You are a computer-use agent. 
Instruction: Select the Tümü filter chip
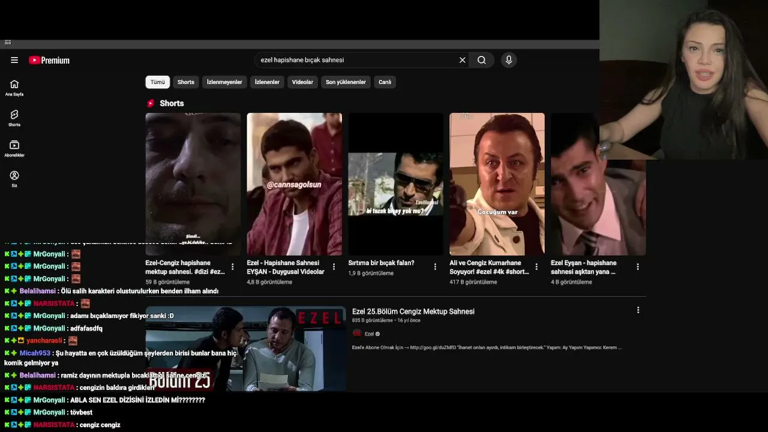pos(158,82)
